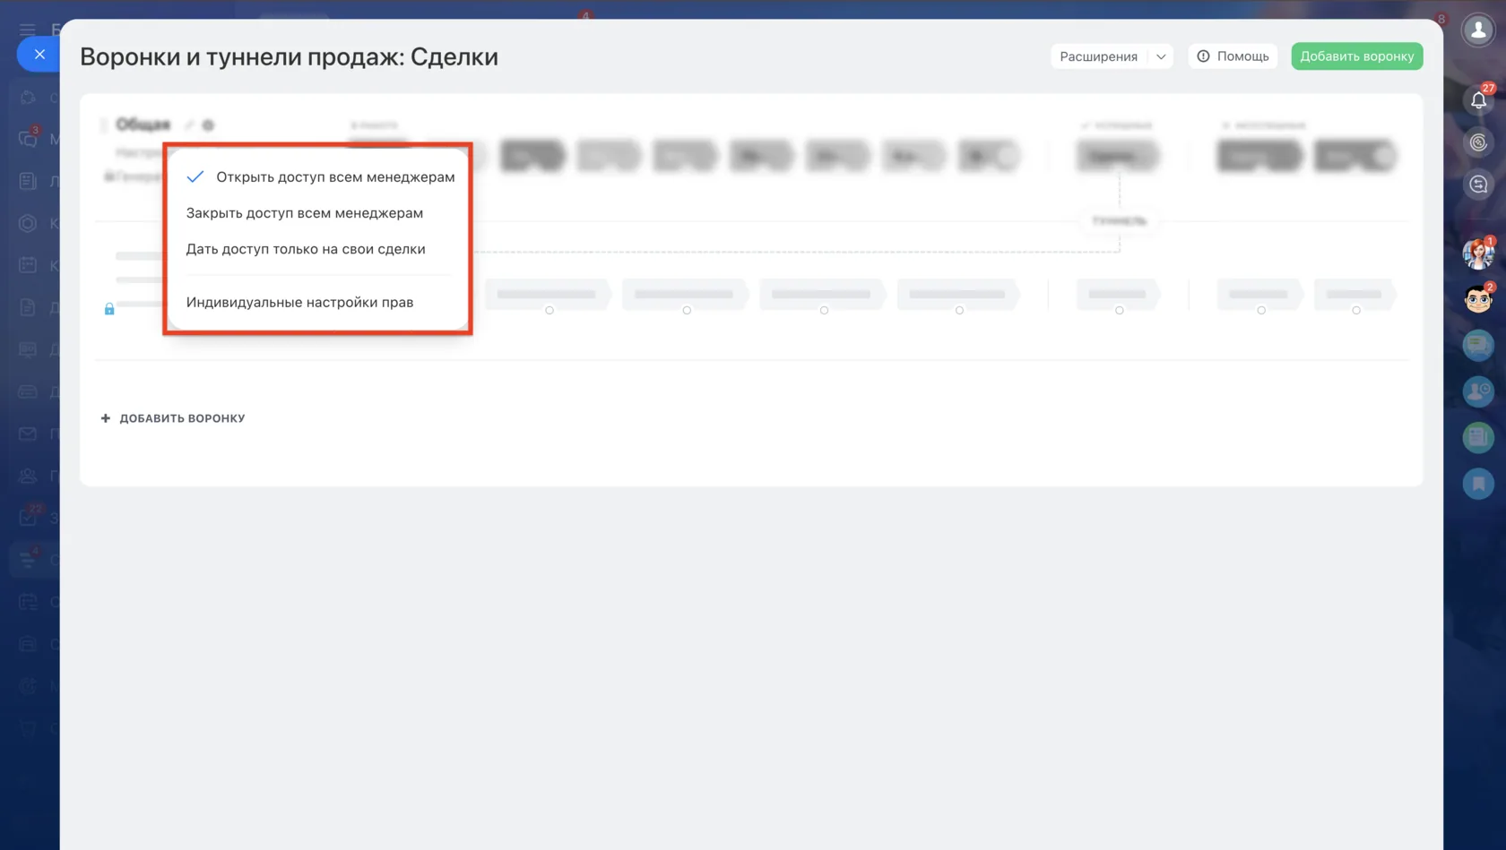The image size is (1506, 850).
Task: Select Открыть доступ всем менеджерам
Action: click(320, 177)
